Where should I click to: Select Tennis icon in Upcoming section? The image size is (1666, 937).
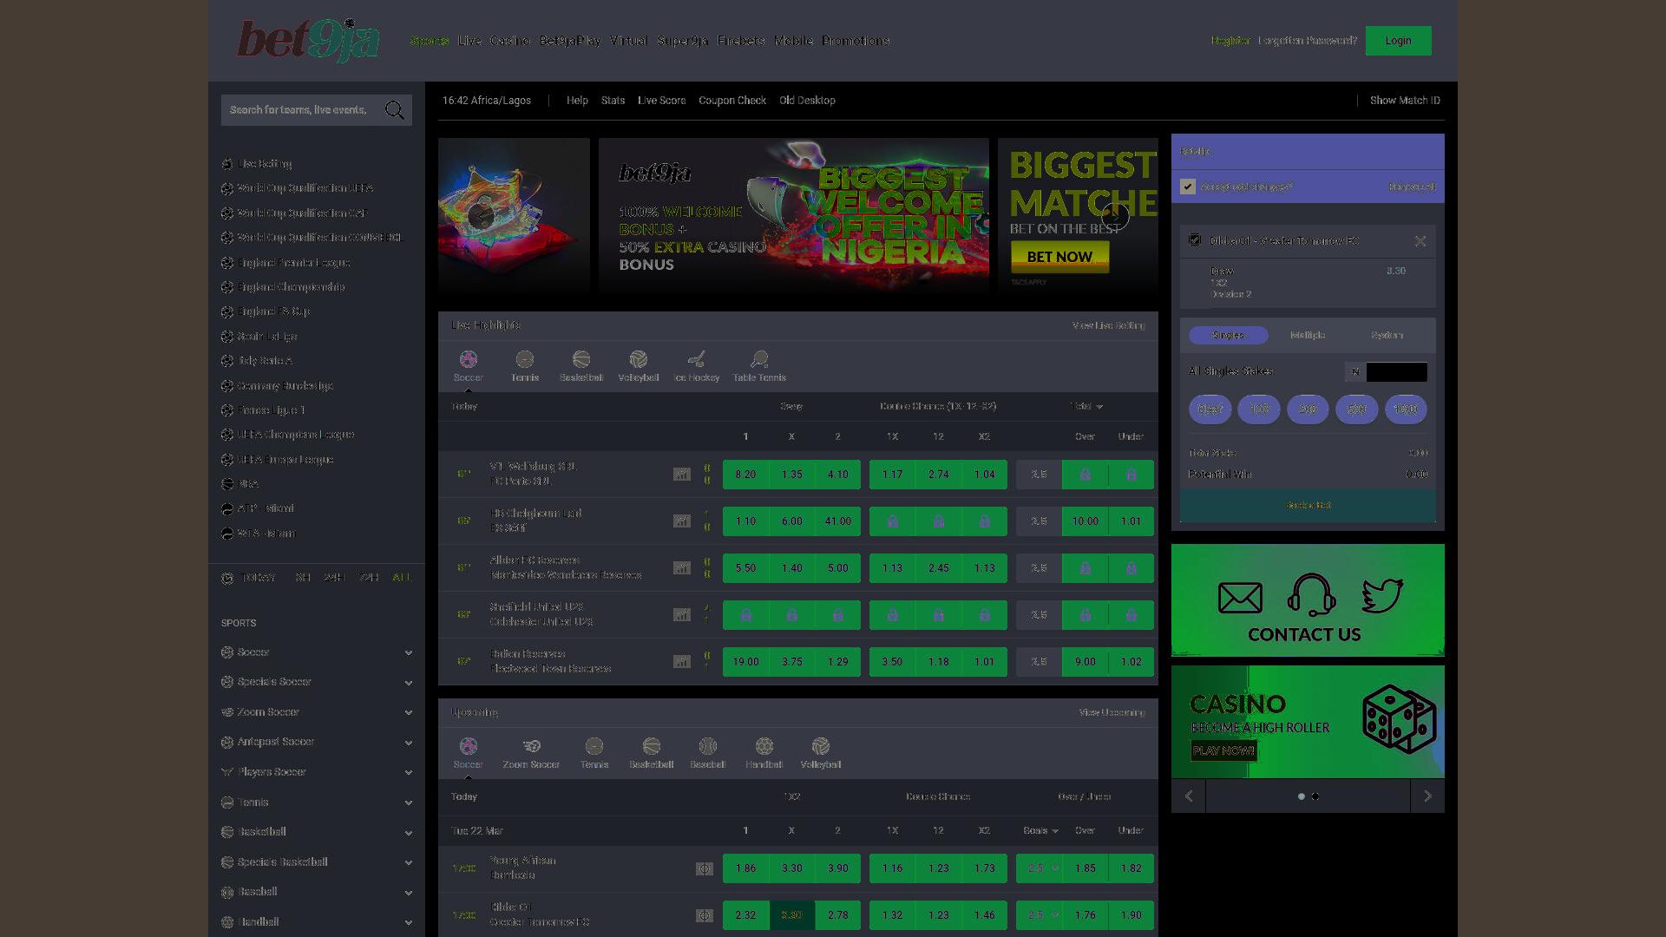(594, 746)
